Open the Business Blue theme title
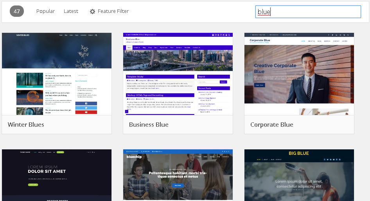The height and width of the screenshot is (201, 370). pyautogui.click(x=149, y=125)
